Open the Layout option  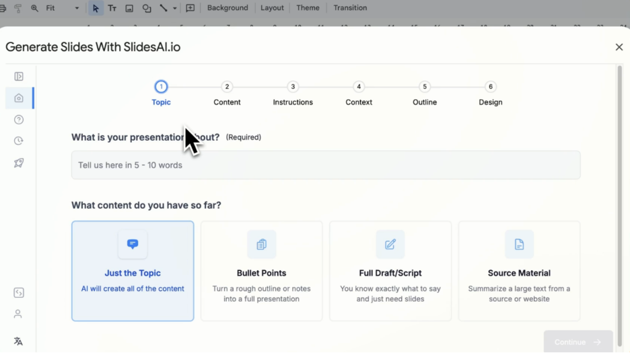pyautogui.click(x=272, y=7)
